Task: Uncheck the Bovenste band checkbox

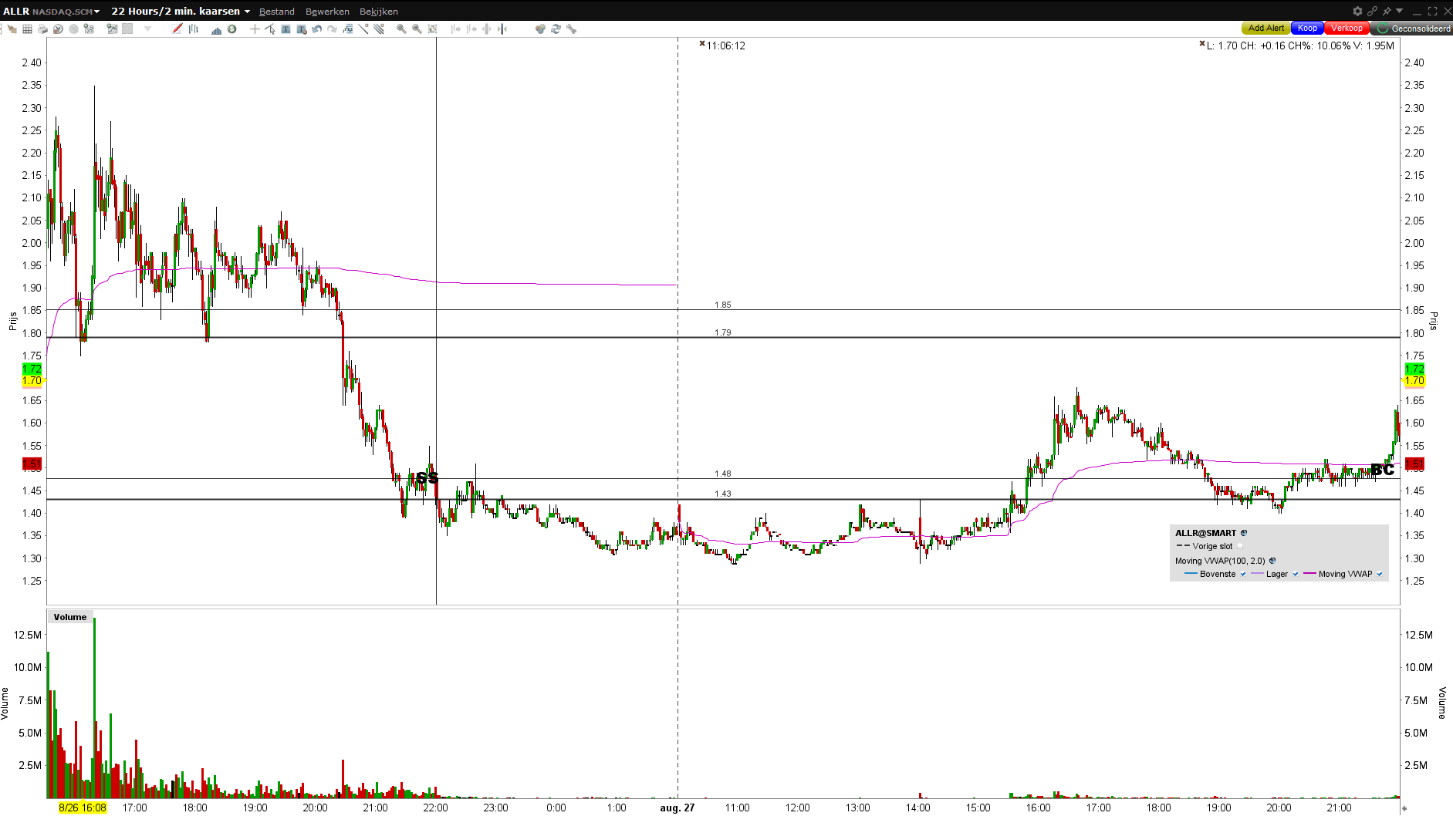Action: click(1243, 574)
